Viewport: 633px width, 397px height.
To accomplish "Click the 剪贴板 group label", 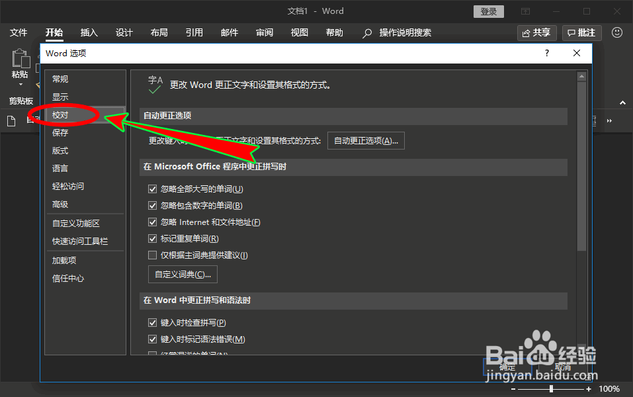I will point(21,101).
